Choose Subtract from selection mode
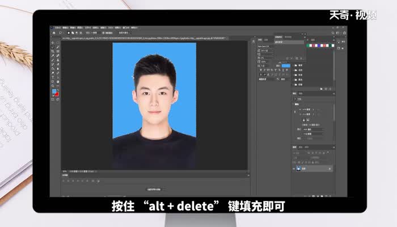This screenshot has height=227, width=397. 77,33
